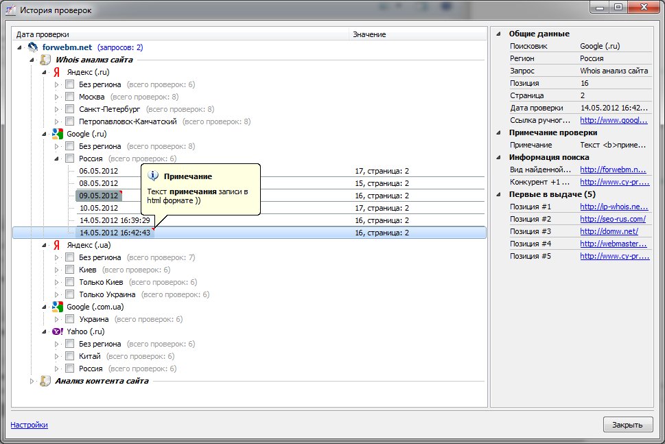Click the Анализ контента сайта query icon
665x444 pixels.
pyautogui.click(x=45, y=381)
